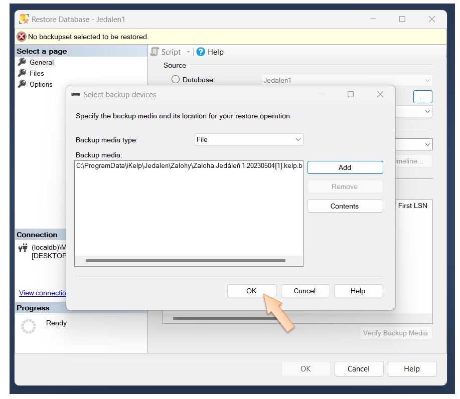Screen dimensions: 460x399
Task: Open the Files page
Action: coord(36,73)
